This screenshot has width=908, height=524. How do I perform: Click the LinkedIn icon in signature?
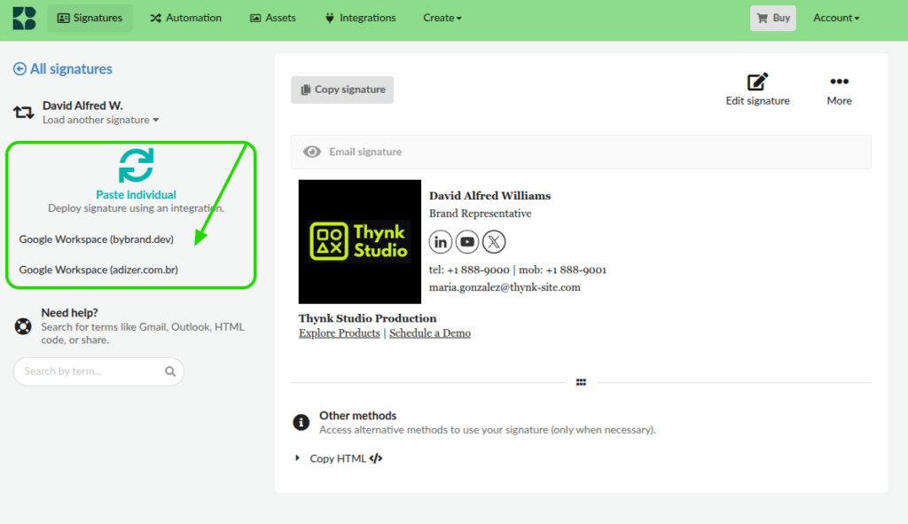pos(441,241)
